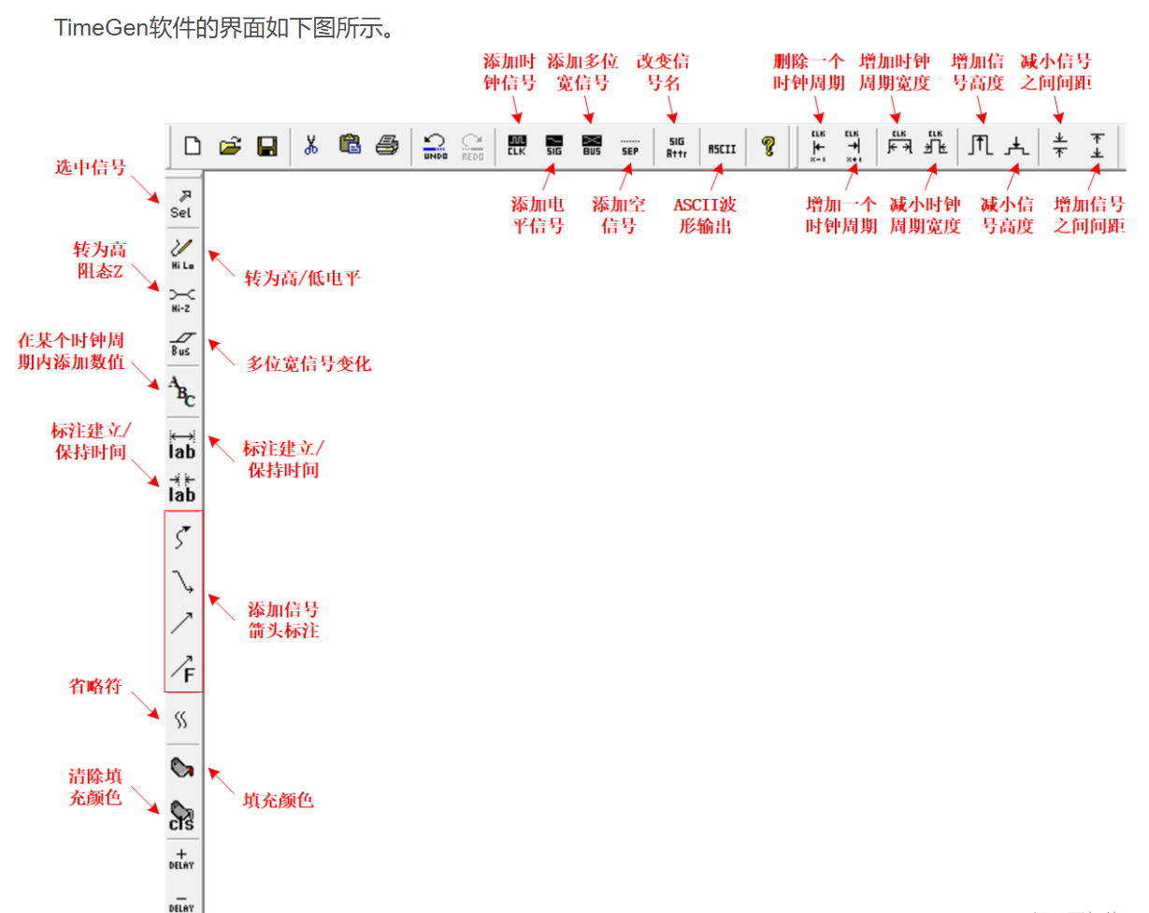This screenshot has width=1149, height=913.
Task: Undo the last action
Action: [x=435, y=146]
